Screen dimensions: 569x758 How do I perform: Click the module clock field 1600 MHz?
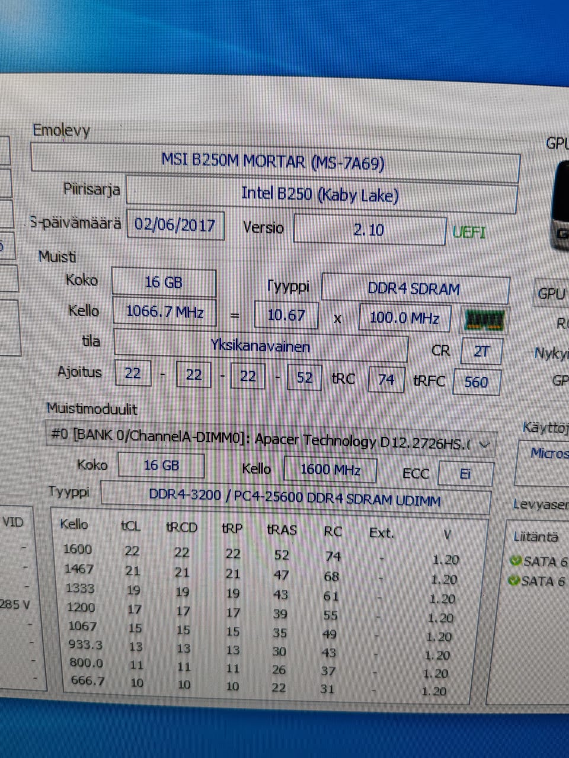coord(330,470)
